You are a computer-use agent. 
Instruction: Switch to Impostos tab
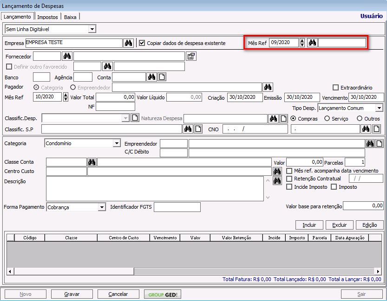tap(47, 17)
